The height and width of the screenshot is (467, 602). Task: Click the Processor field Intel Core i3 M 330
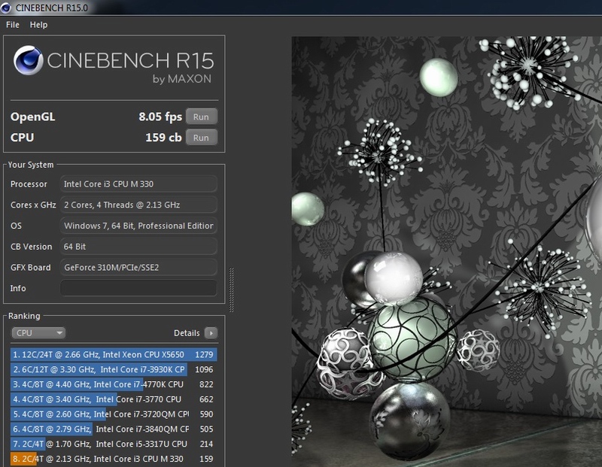(138, 183)
